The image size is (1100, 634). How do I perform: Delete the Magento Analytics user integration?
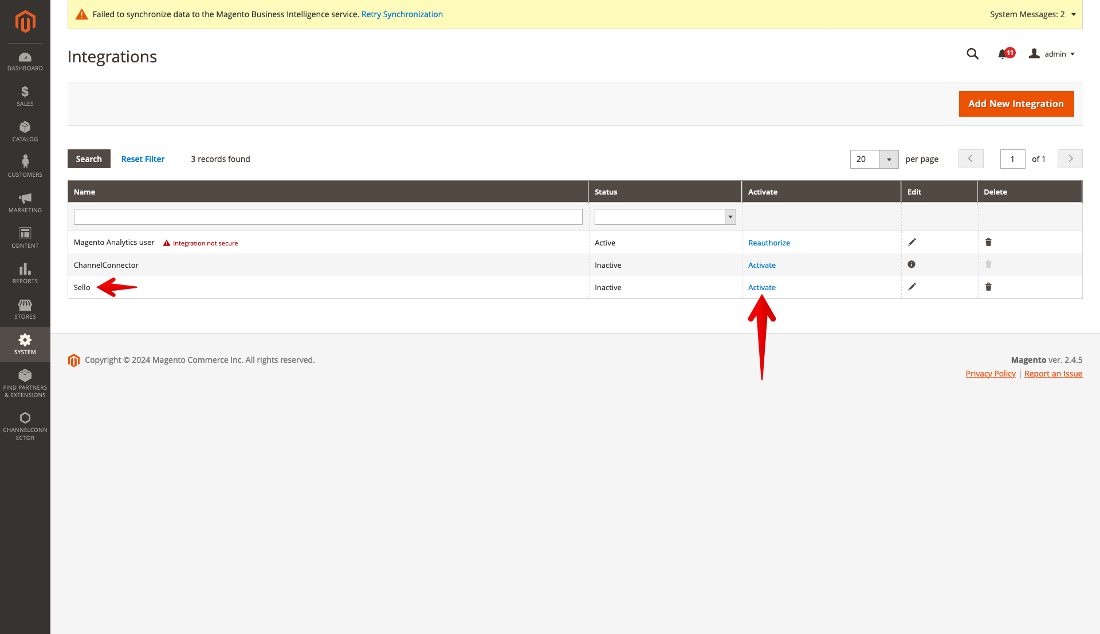(x=988, y=242)
